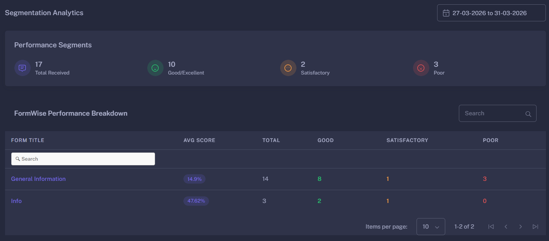Click the 3 Poor summary value
The height and width of the screenshot is (241, 549).
point(436,64)
